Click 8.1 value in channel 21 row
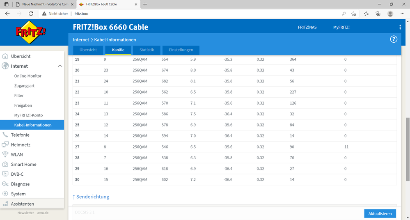410x220 pixels. 193,81
